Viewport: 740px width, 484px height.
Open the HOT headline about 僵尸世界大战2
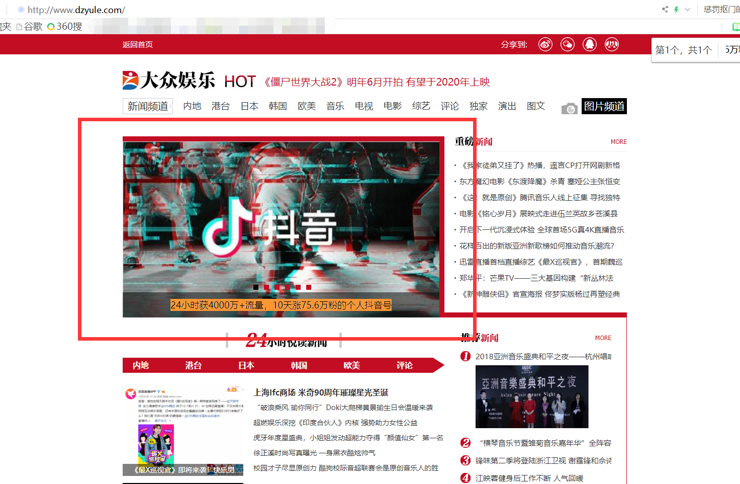click(x=377, y=82)
